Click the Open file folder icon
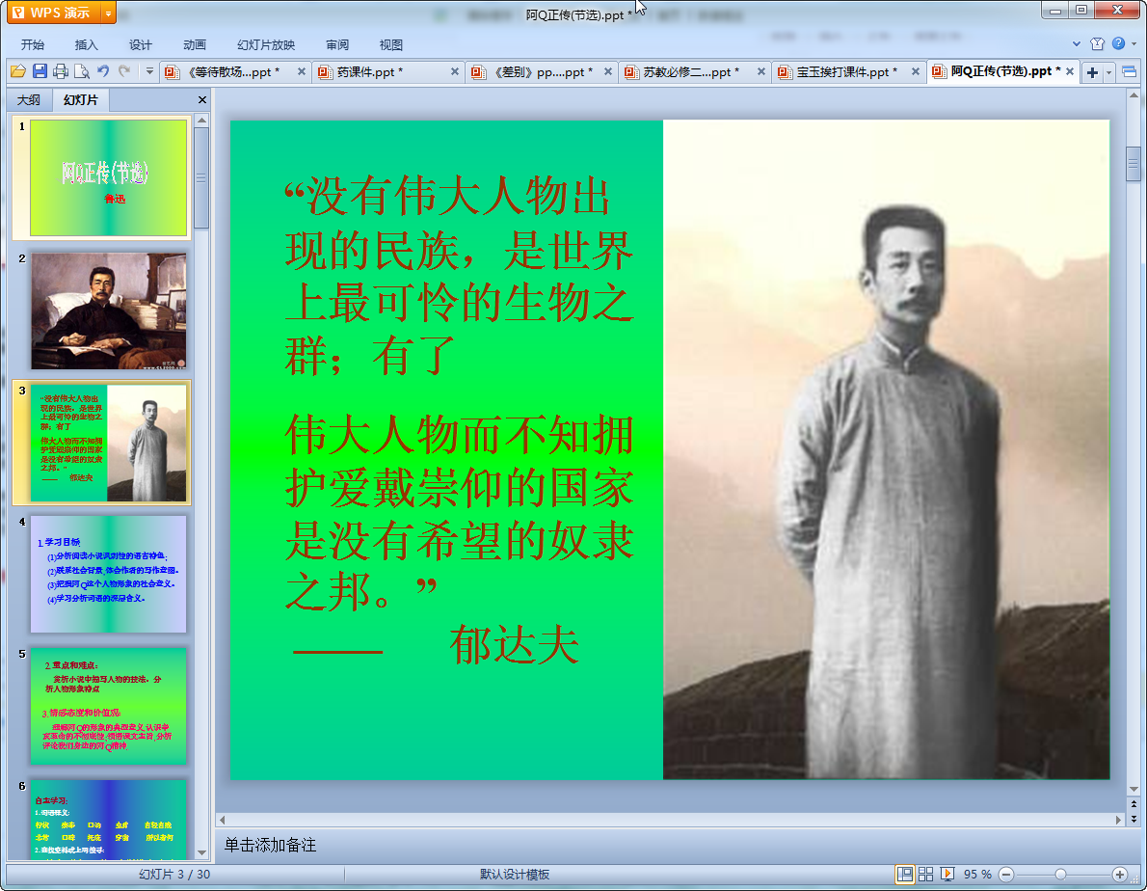1147x891 pixels. 18,71
